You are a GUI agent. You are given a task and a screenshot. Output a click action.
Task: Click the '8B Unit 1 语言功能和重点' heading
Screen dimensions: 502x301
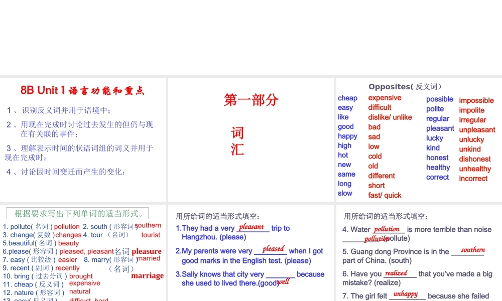coord(82,90)
